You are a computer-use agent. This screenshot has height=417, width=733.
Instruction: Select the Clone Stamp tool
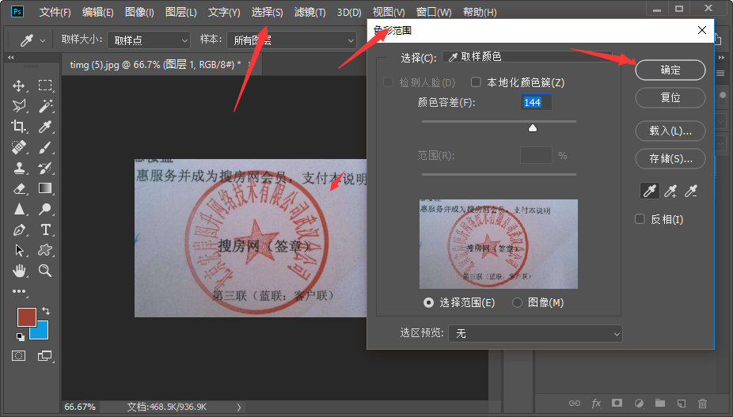[x=19, y=168]
